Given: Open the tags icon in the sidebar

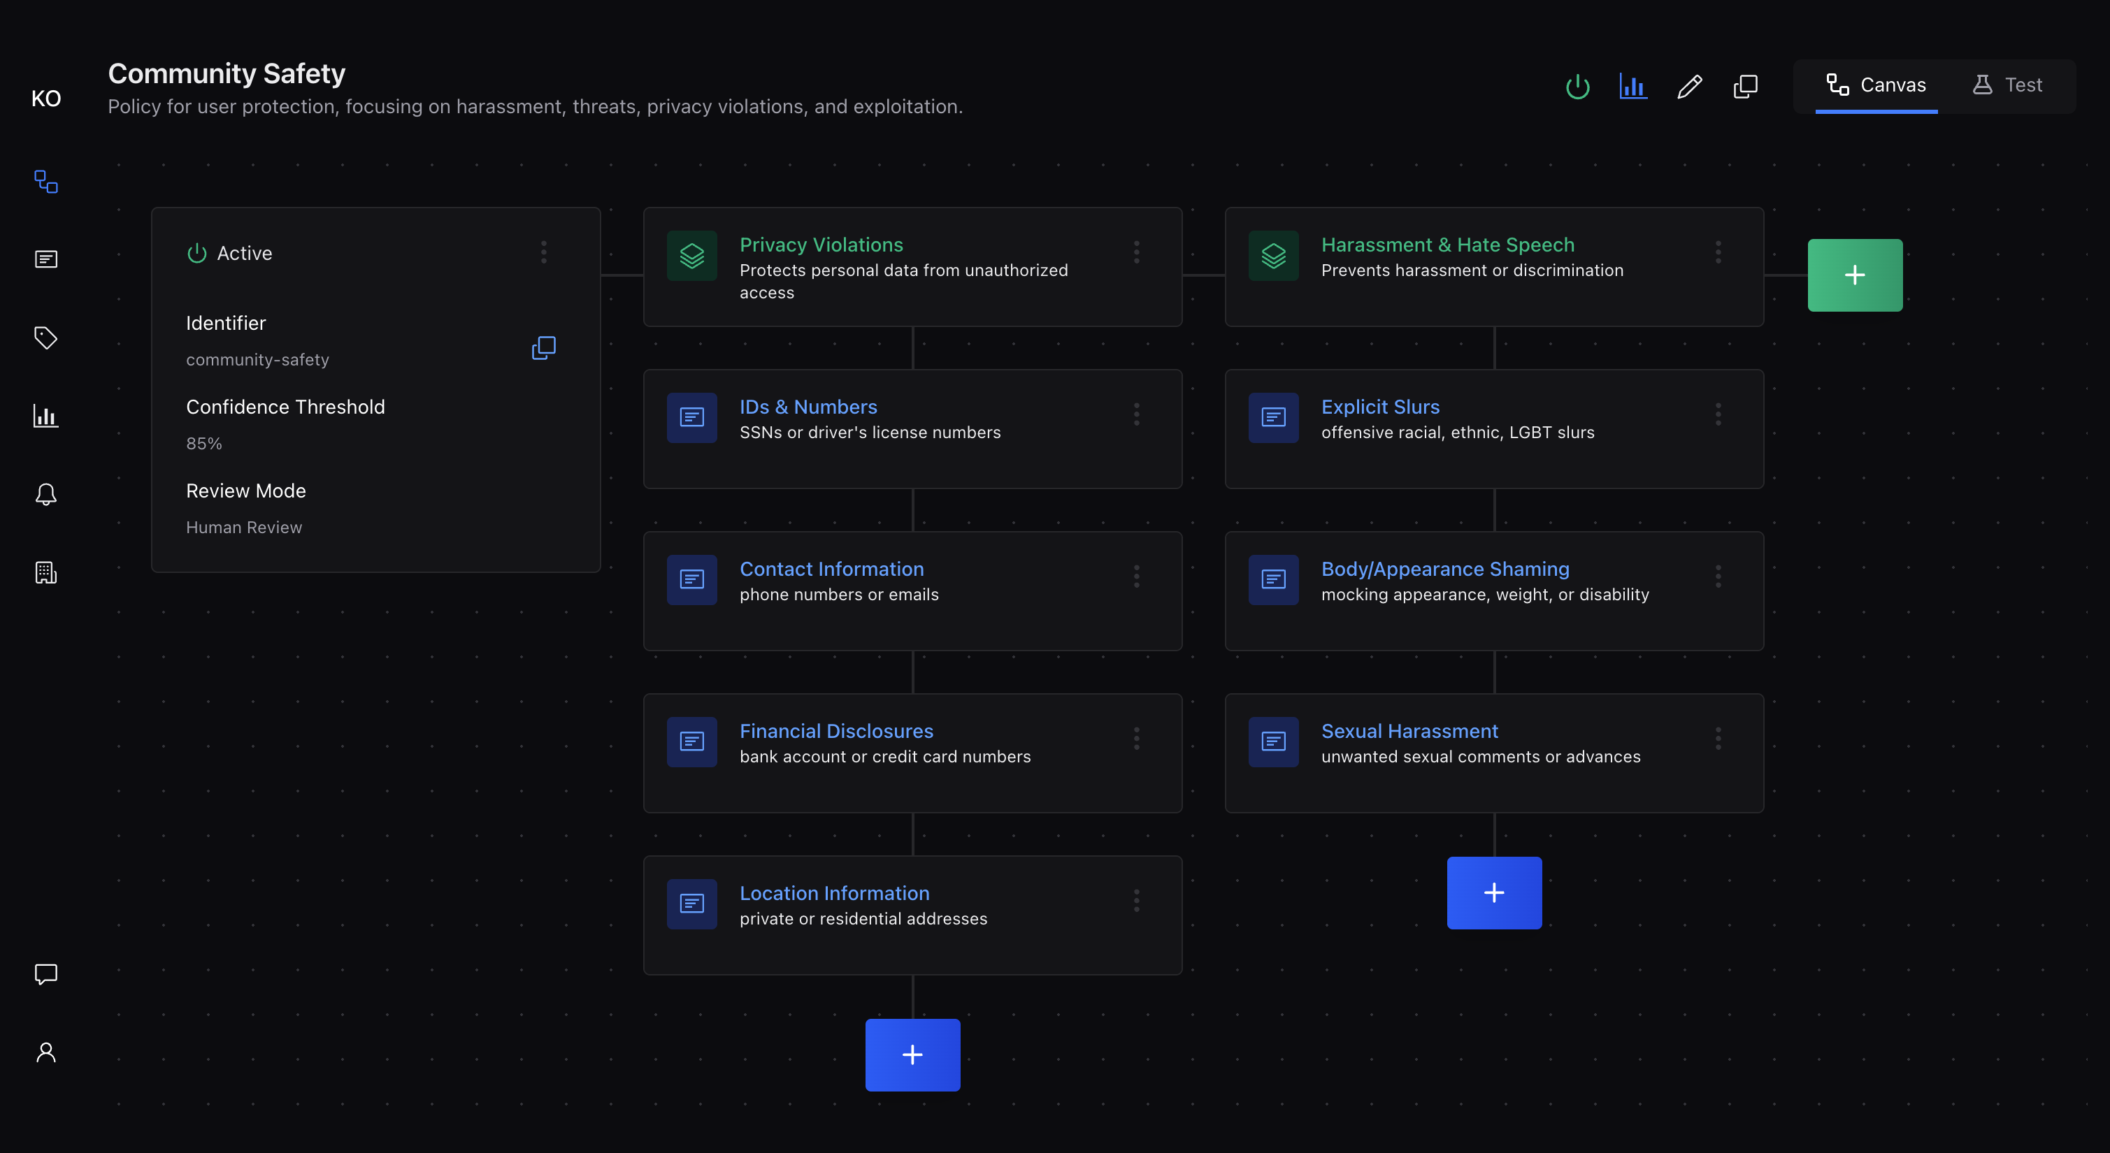Looking at the screenshot, I should tap(46, 338).
